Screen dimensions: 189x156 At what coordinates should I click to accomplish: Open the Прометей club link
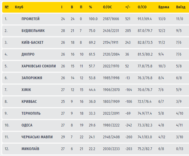point(31,19)
